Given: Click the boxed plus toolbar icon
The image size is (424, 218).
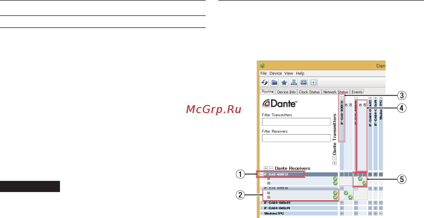Looking at the screenshot, I should [x=313, y=82].
